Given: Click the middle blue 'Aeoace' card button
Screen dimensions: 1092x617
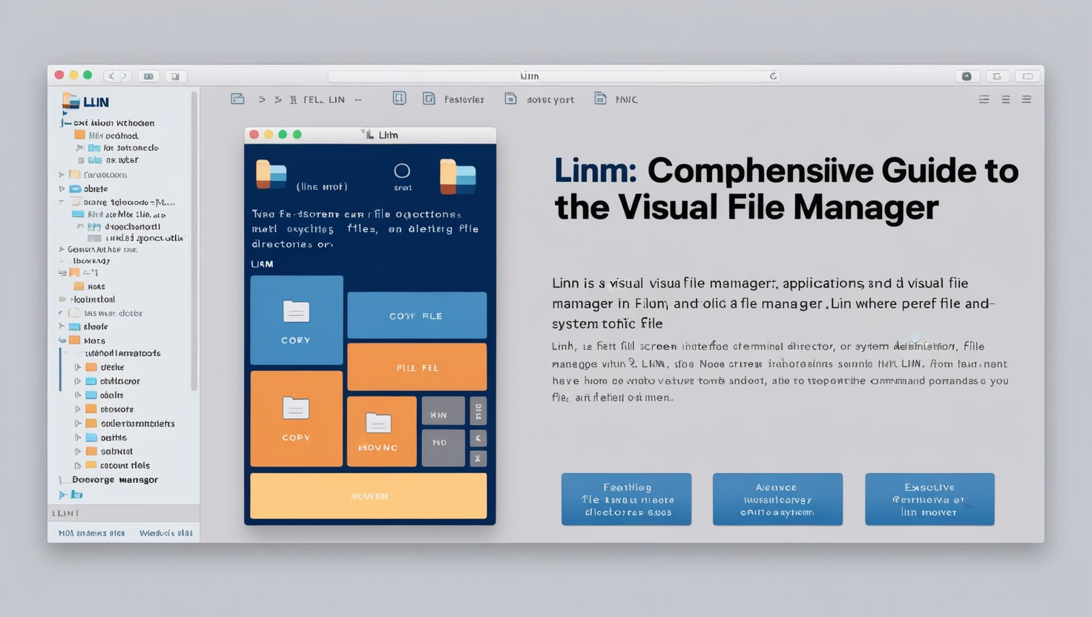Looking at the screenshot, I should click(x=777, y=499).
